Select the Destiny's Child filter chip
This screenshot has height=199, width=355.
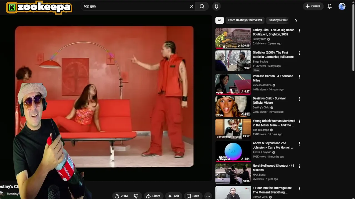[278, 20]
